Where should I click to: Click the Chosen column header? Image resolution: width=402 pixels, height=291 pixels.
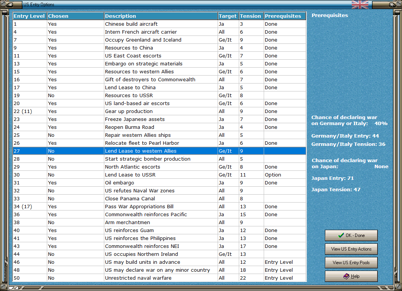pos(76,16)
